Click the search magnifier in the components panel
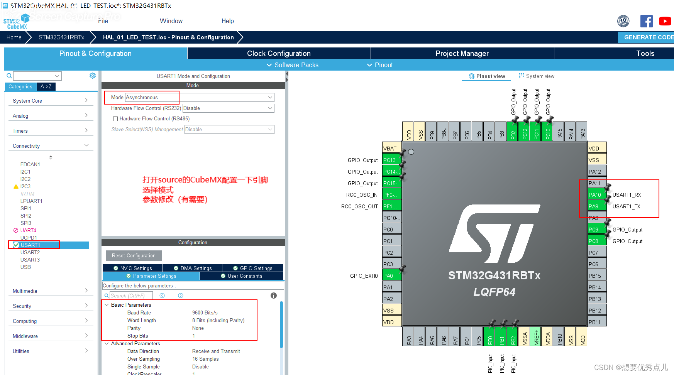The width and height of the screenshot is (674, 375). tap(8, 76)
